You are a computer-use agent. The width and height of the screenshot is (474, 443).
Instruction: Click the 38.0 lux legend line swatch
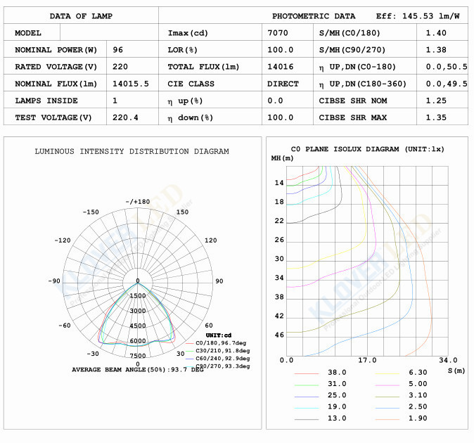306,373
